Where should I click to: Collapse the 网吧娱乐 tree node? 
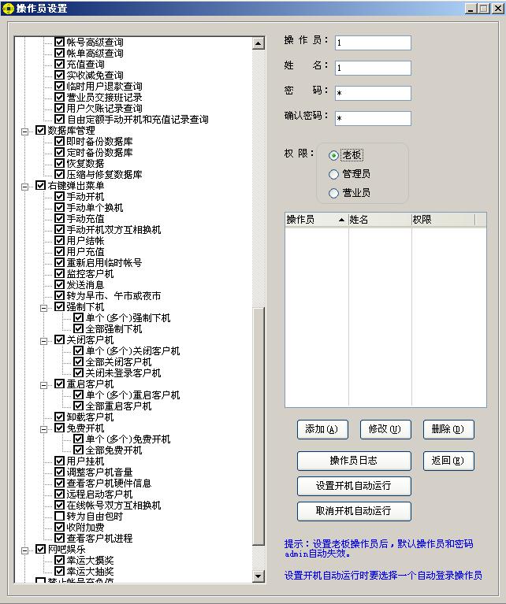pos(24,550)
